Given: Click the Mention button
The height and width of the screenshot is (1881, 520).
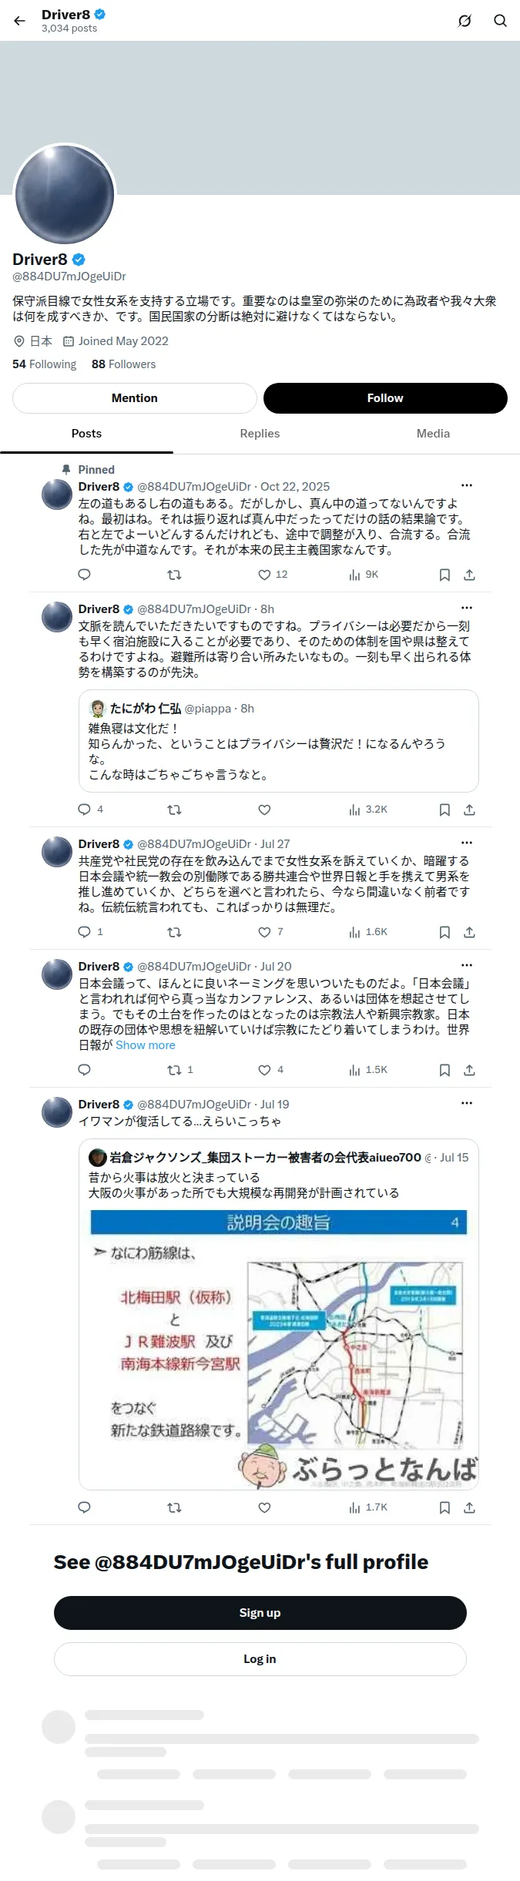Looking at the screenshot, I should (135, 398).
